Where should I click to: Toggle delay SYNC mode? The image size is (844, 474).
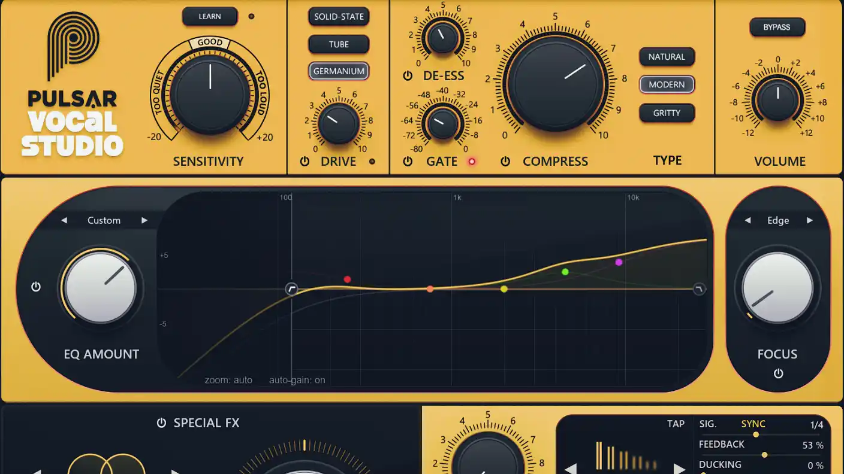click(753, 424)
